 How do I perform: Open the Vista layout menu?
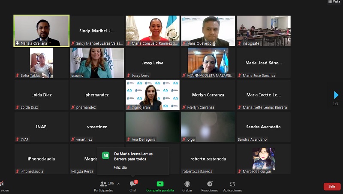point(334,2)
